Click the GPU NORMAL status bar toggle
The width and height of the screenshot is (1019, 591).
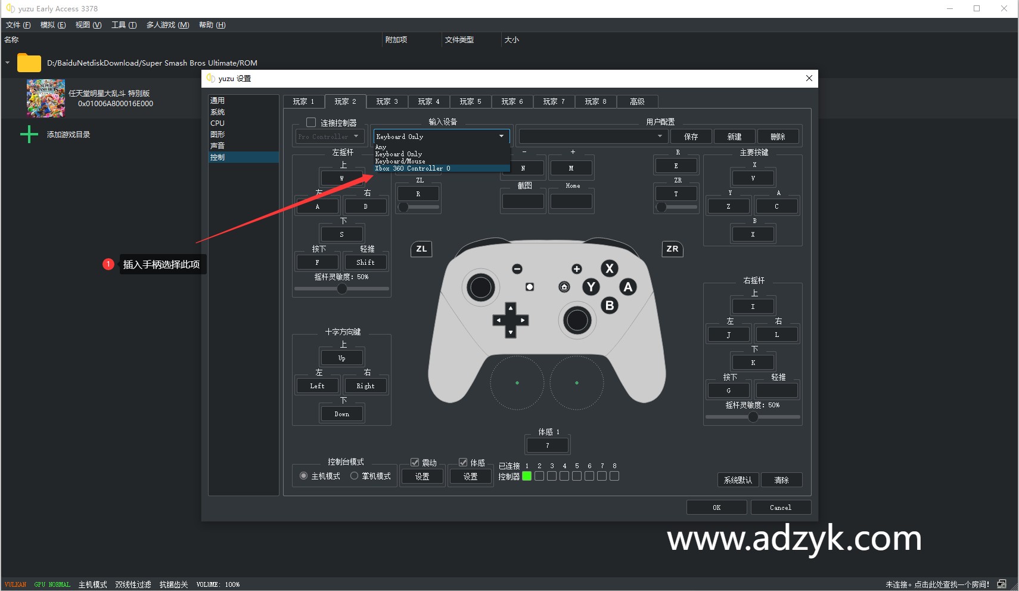pyautogui.click(x=52, y=584)
